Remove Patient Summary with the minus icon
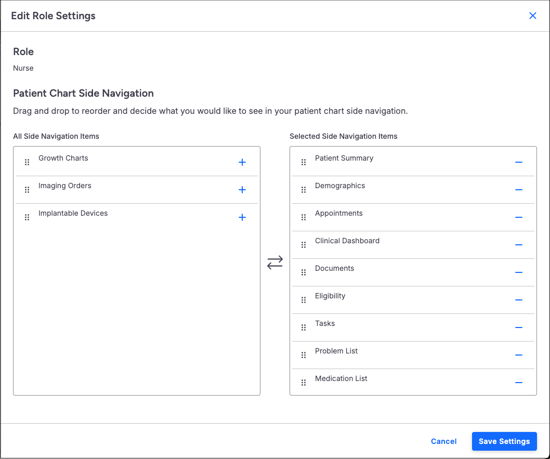The width and height of the screenshot is (550, 459). point(518,162)
